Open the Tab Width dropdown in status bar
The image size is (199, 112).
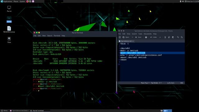156,83
